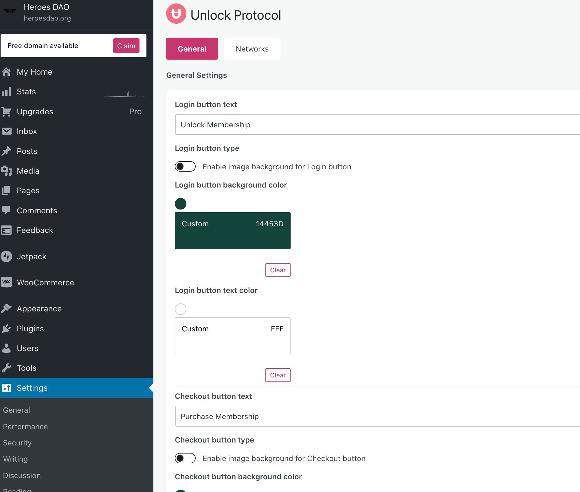Click the Users person icon

[6, 348]
